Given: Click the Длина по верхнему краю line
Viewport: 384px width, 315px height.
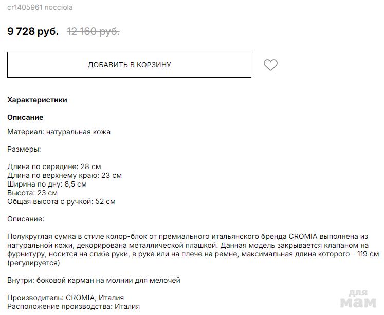Looking at the screenshot, I should (64, 175).
